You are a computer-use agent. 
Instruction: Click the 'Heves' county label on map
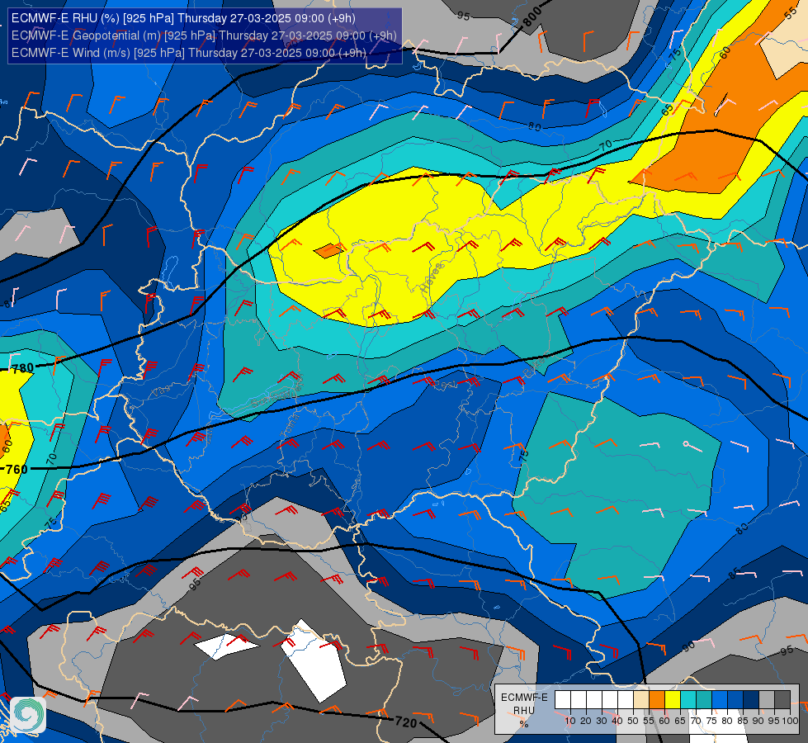tap(432, 278)
